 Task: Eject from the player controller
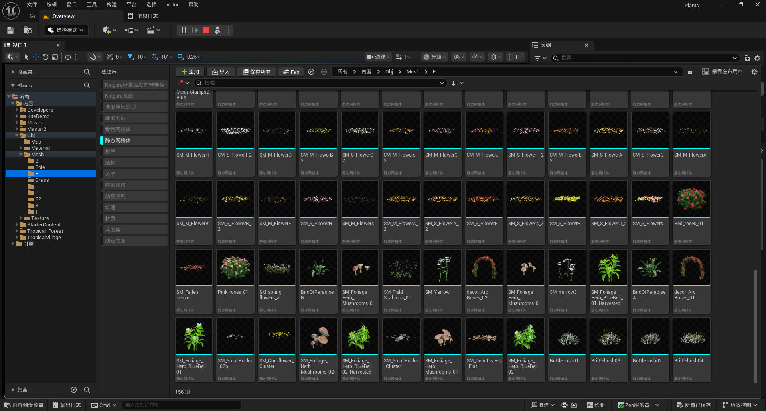point(217,30)
